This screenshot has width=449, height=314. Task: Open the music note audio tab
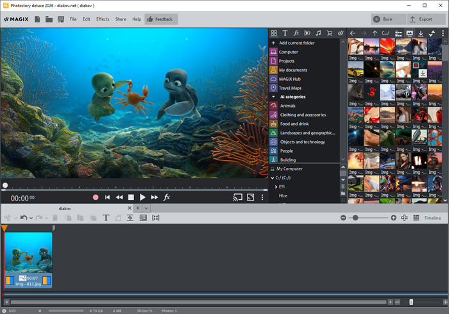click(318, 33)
